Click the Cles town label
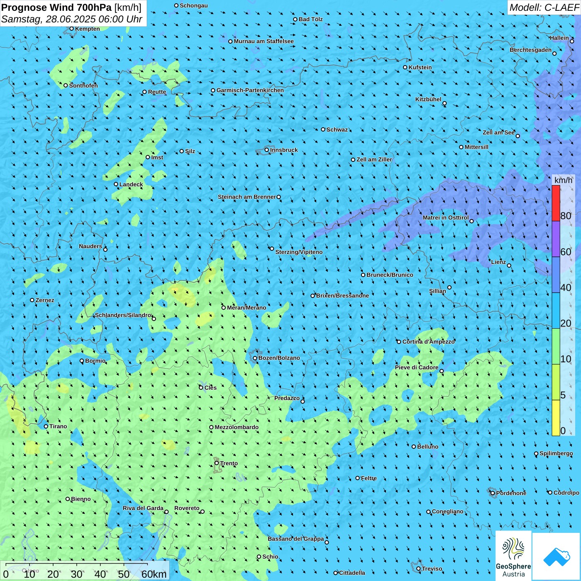The image size is (581, 581). 210,388
